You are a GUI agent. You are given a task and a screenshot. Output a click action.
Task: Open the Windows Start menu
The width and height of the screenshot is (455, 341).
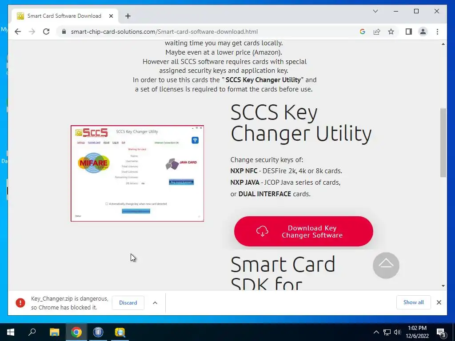click(11, 332)
